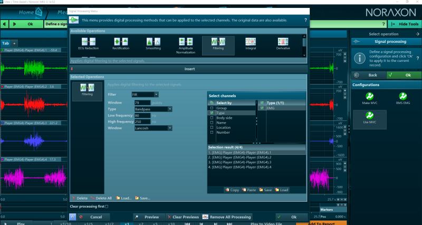Save the channel selection
Image resolution: width=422 pixels, height=225 pixels.
[265, 190]
